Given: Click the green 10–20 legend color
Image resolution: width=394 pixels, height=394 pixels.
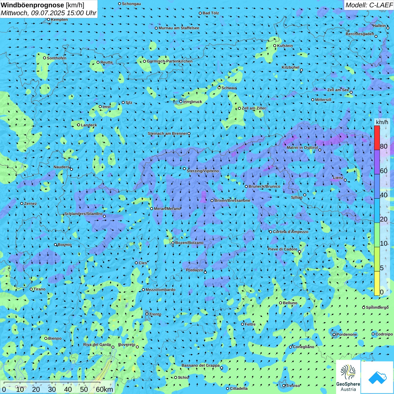Looking at the screenshot, I should click(x=377, y=235).
